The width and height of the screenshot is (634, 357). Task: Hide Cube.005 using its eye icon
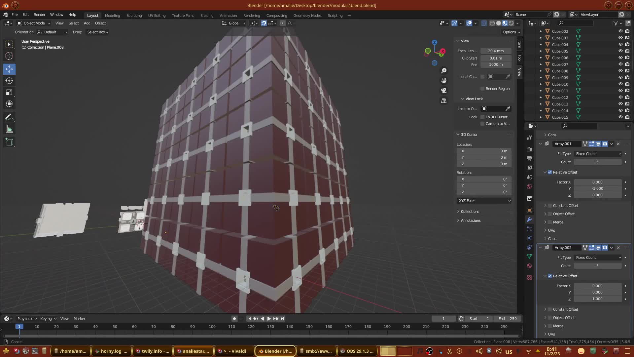pyautogui.click(x=620, y=51)
